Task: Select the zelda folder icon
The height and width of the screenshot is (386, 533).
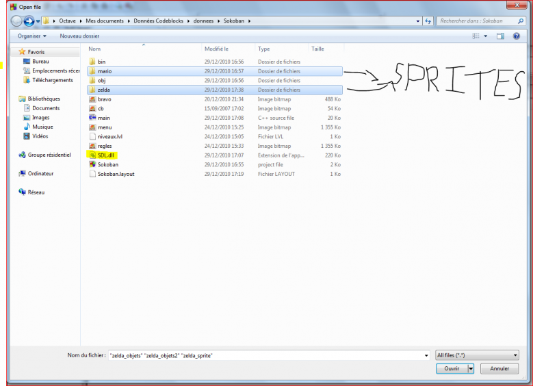Action: pyautogui.click(x=92, y=90)
